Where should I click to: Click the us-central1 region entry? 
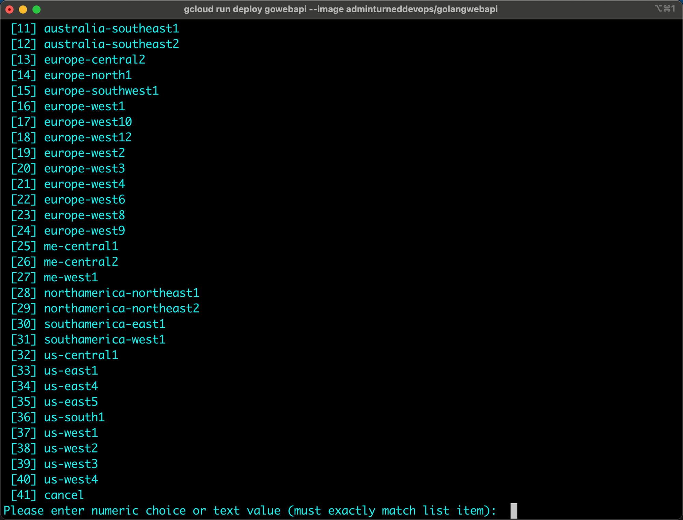pyautogui.click(x=81, y=355)
